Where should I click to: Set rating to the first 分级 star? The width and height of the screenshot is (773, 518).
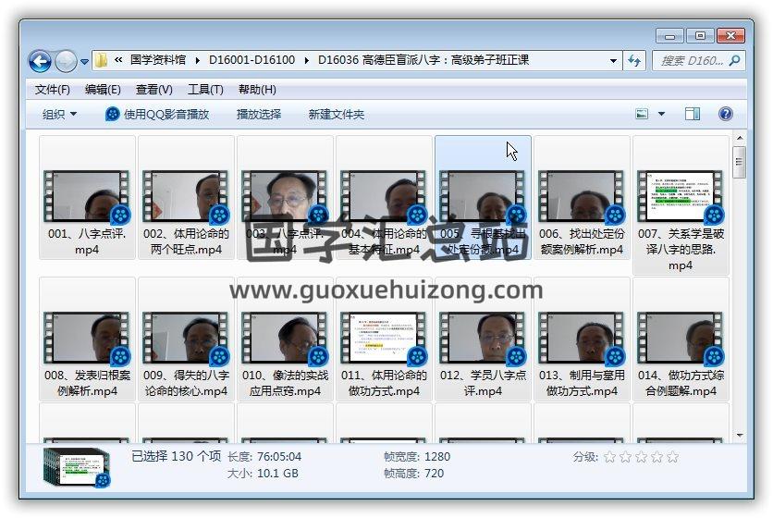click(610, 457)
